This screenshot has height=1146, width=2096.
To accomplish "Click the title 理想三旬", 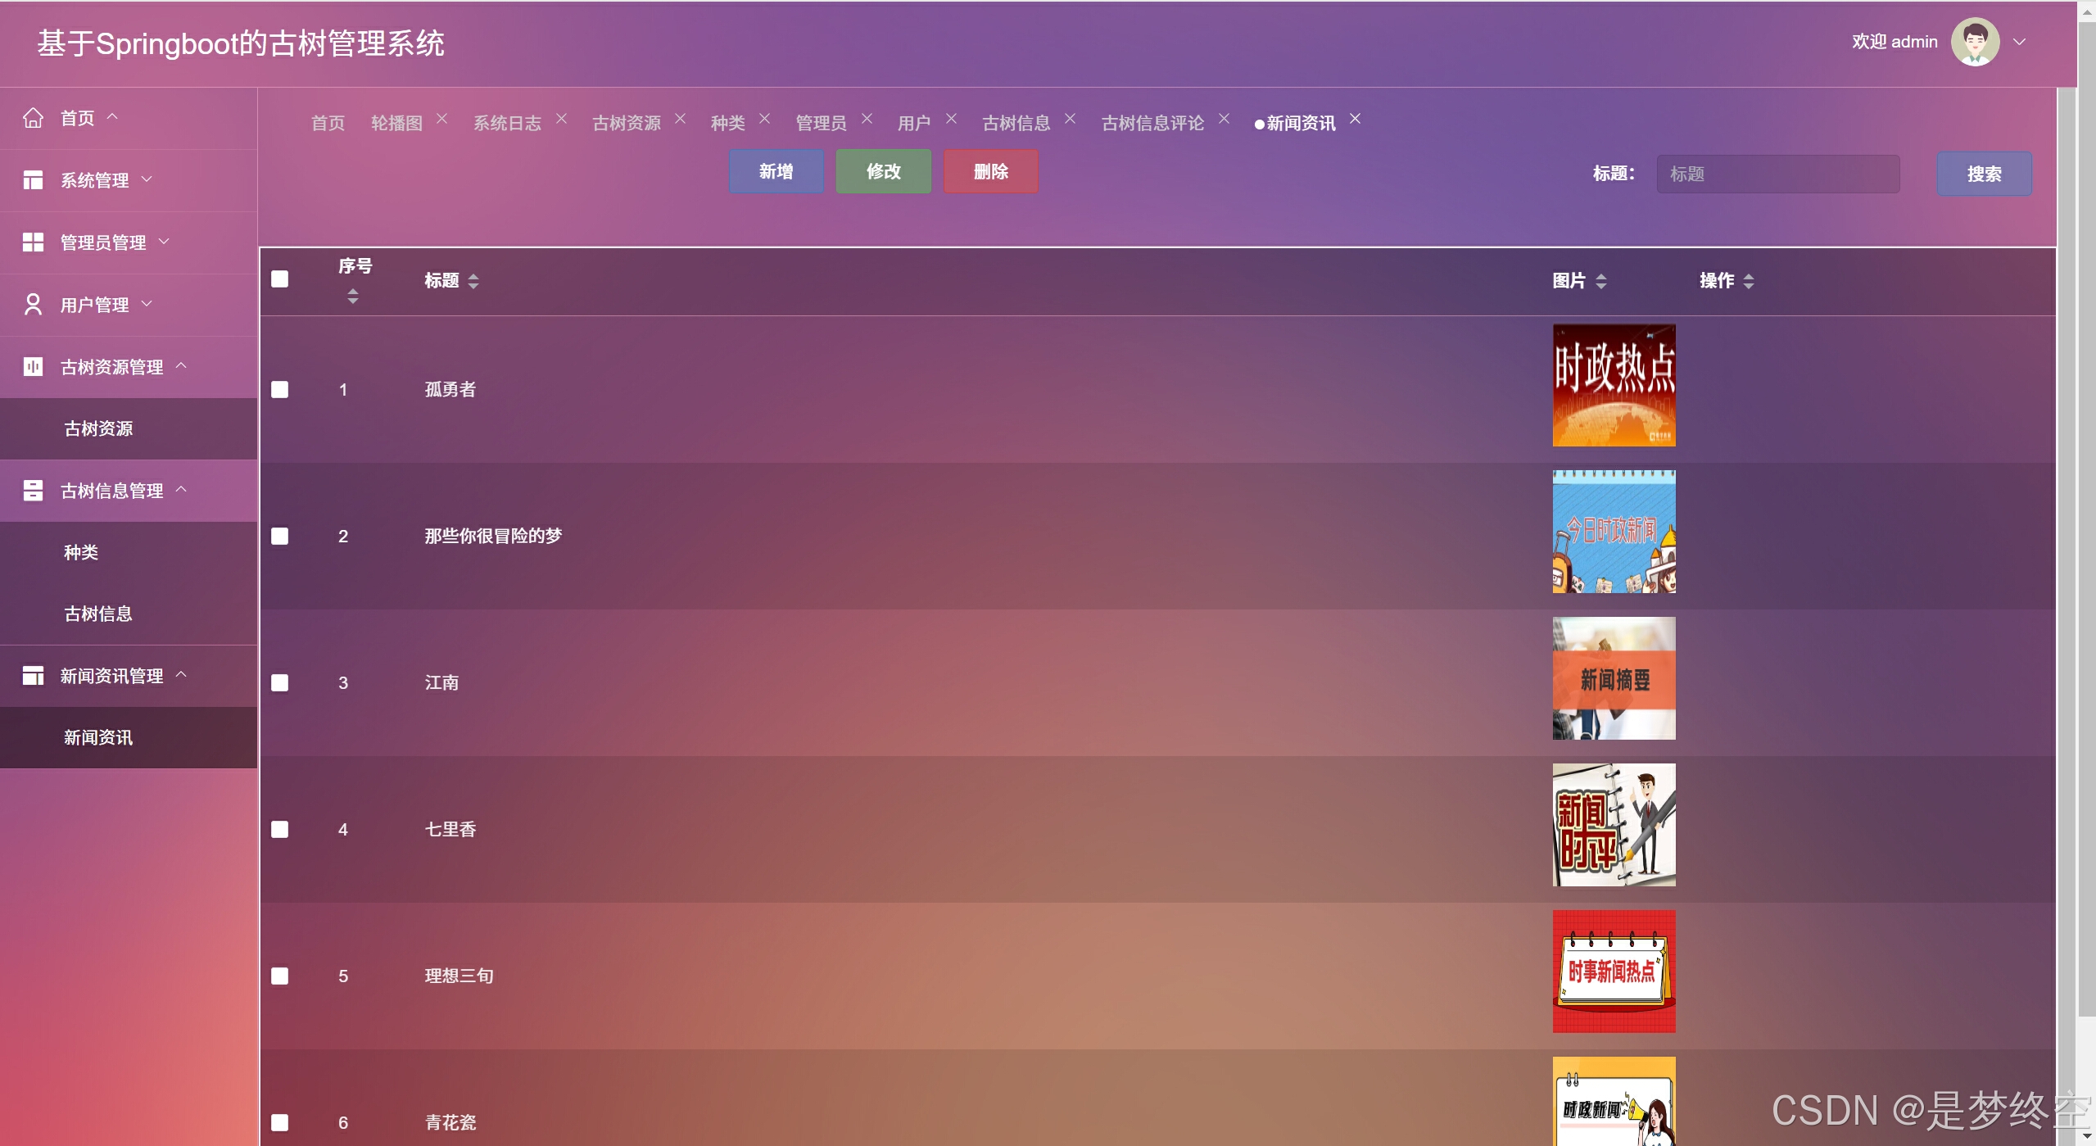I will coord(459,976).
